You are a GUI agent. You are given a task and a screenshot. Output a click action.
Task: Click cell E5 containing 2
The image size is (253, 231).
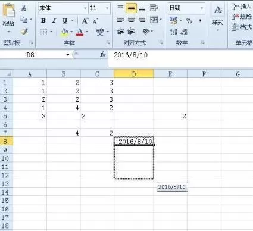coord(170,116)
